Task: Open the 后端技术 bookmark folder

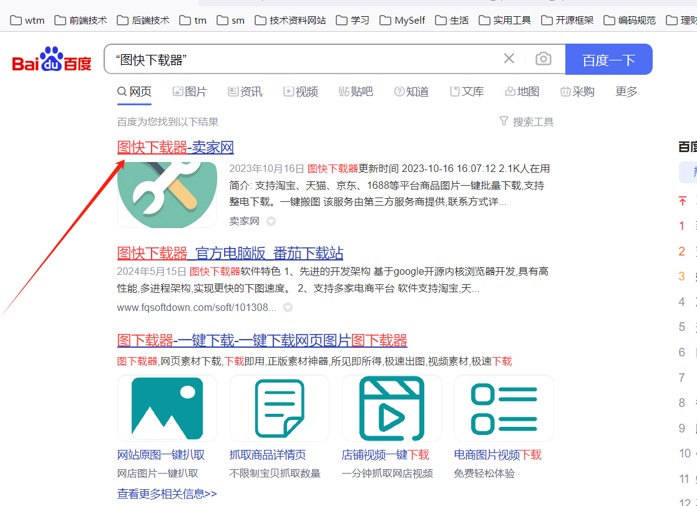Action: point(143,21)
